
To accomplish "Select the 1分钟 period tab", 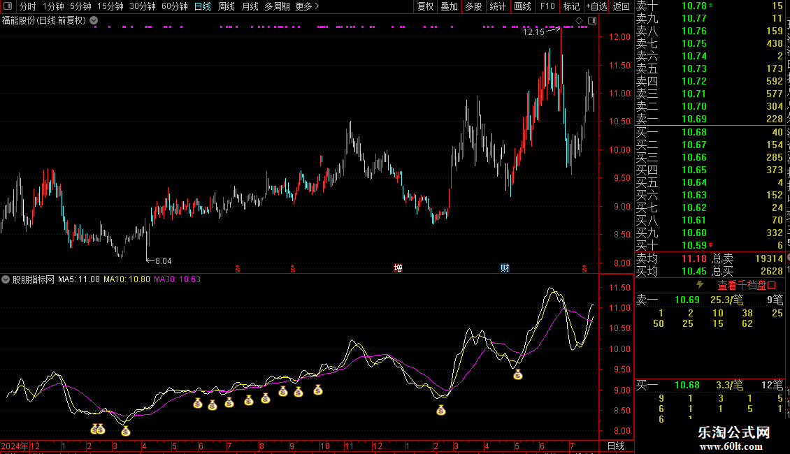I will click(x=53, y=6).
